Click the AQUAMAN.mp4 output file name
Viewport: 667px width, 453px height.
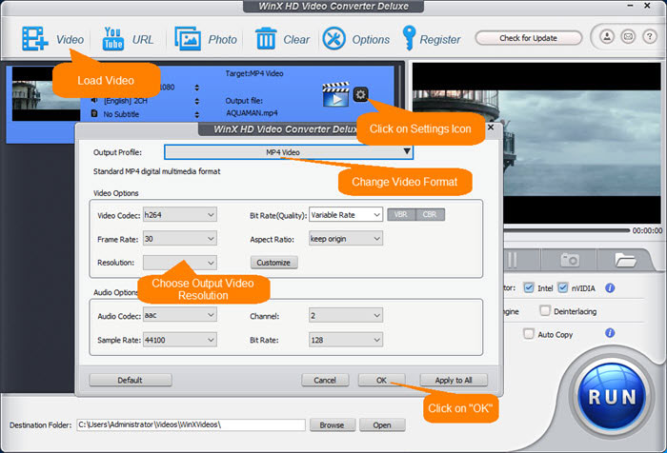252,113
